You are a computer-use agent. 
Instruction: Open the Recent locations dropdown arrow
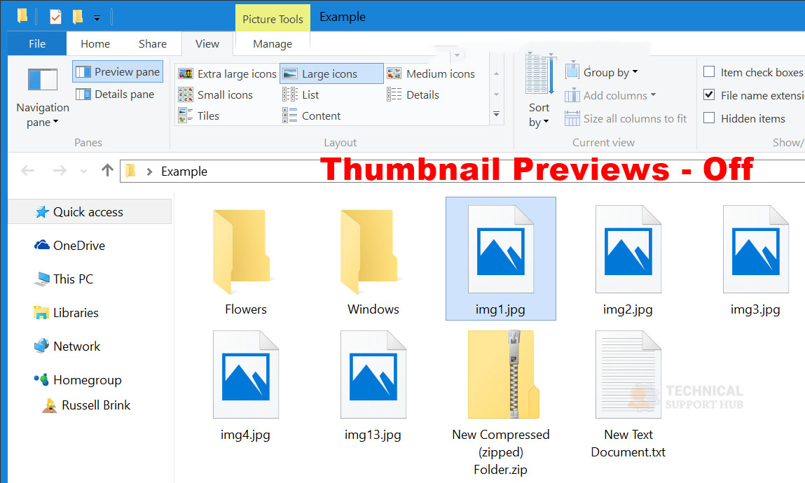(83, 171)
